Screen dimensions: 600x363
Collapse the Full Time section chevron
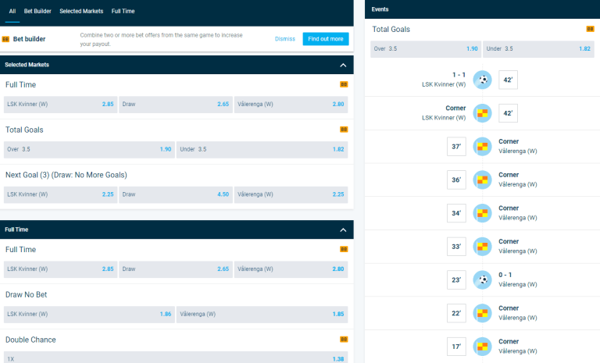(343, 230)
